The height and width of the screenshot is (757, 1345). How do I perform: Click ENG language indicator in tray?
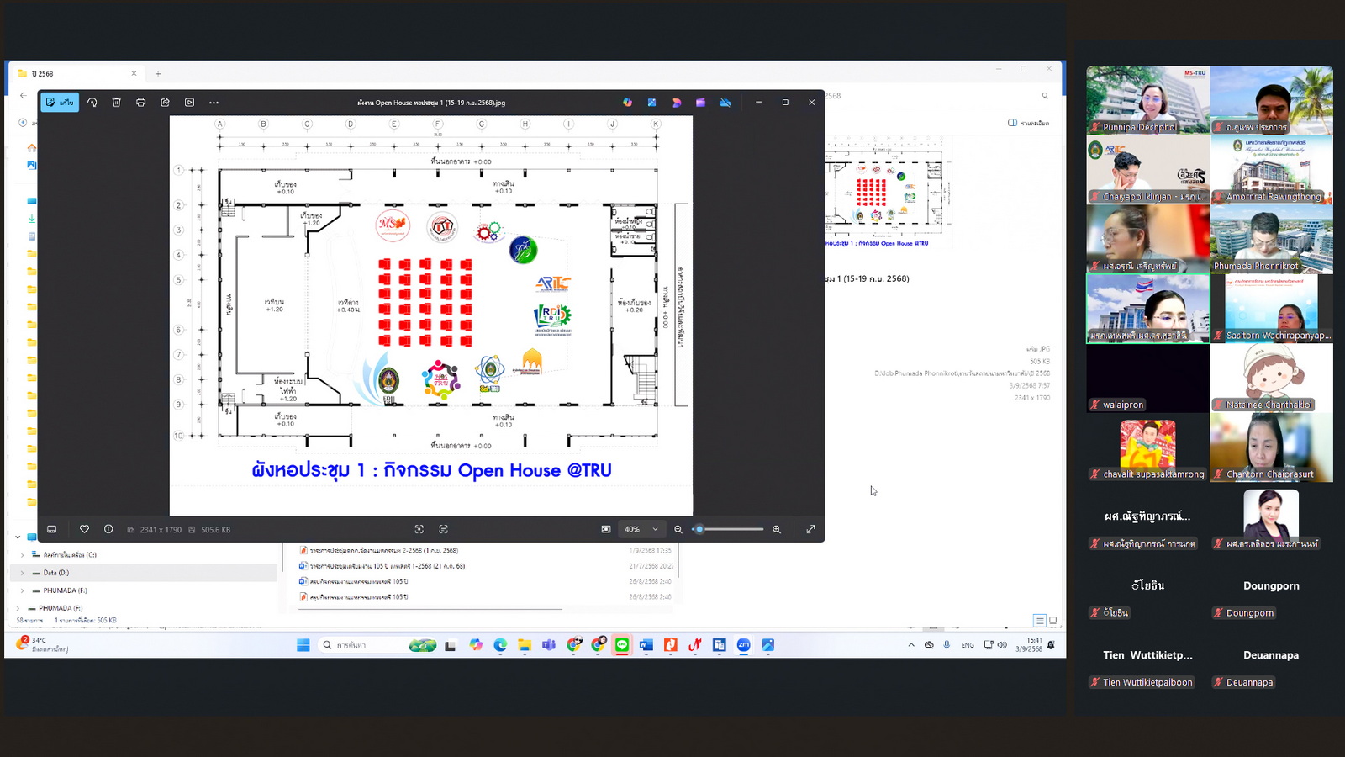coord(968,645)
